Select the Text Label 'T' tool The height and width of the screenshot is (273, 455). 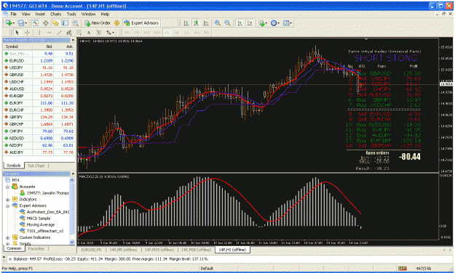pos(99,33)
